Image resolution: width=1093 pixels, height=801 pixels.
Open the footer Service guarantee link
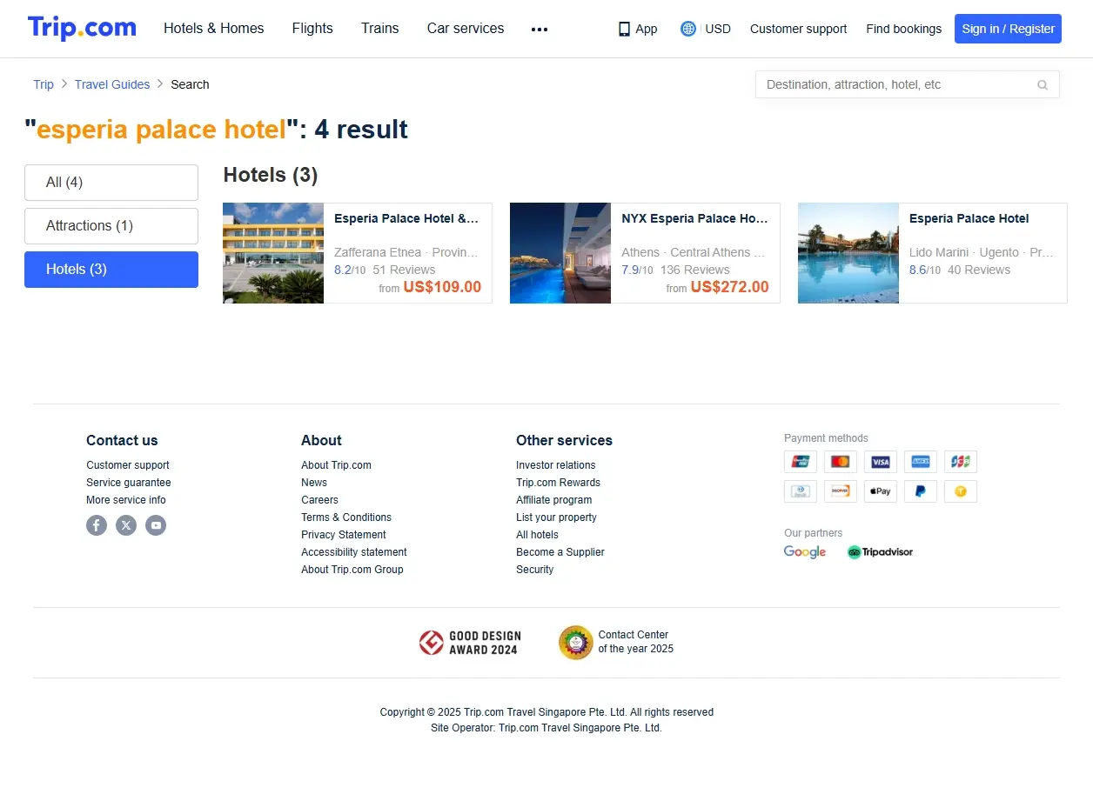[x=129, y=483]
